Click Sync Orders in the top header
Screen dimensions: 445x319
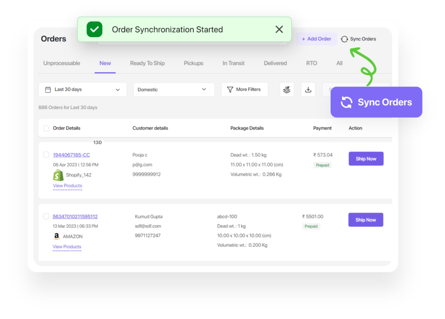coord(359,39)
